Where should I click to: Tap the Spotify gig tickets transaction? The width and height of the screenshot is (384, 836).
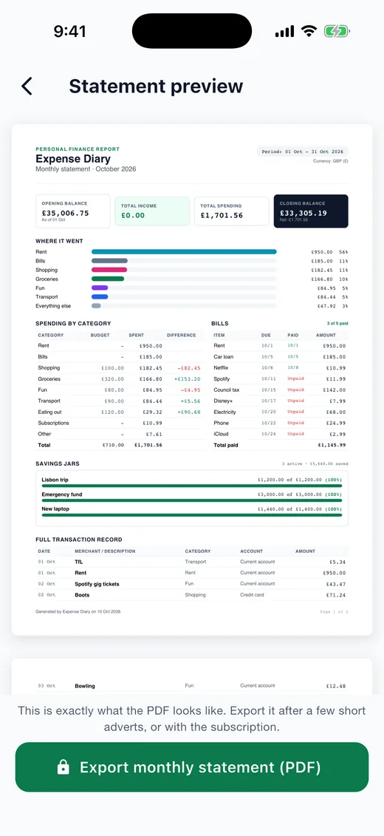point(97,584)
